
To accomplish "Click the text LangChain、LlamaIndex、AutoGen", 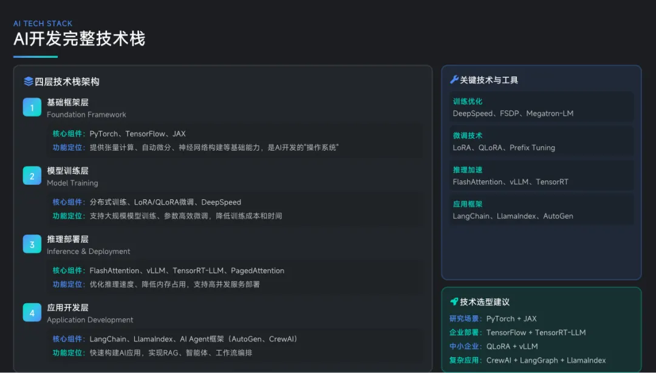I will (513, 216).
